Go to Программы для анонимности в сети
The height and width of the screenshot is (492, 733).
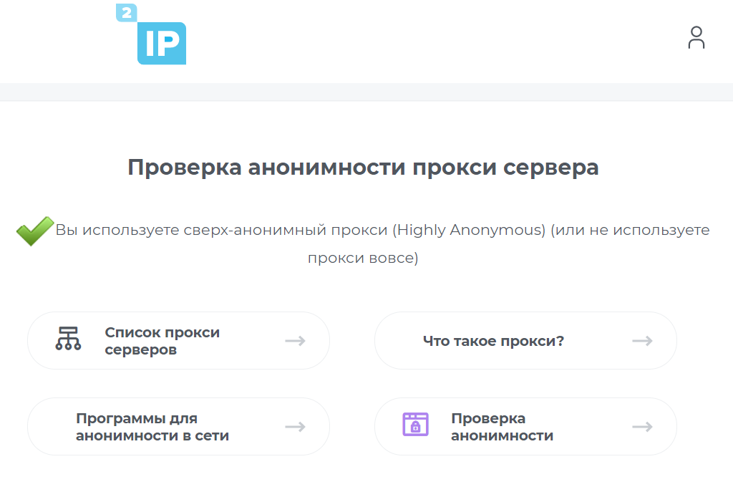(152, 427)
